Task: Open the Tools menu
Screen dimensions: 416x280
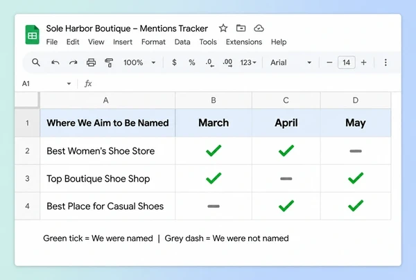Action: 208,42
